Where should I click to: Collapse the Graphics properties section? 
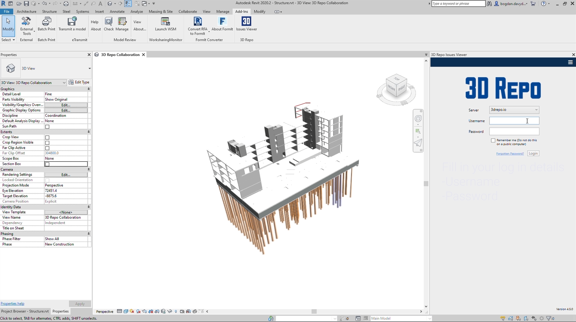click(88, 89)
